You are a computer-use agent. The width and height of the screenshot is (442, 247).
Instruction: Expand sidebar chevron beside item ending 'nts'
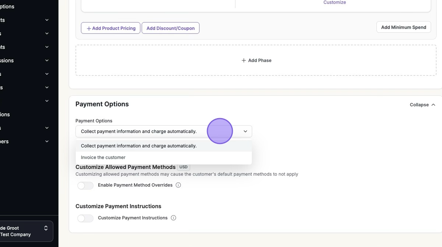tap(47, 47)
